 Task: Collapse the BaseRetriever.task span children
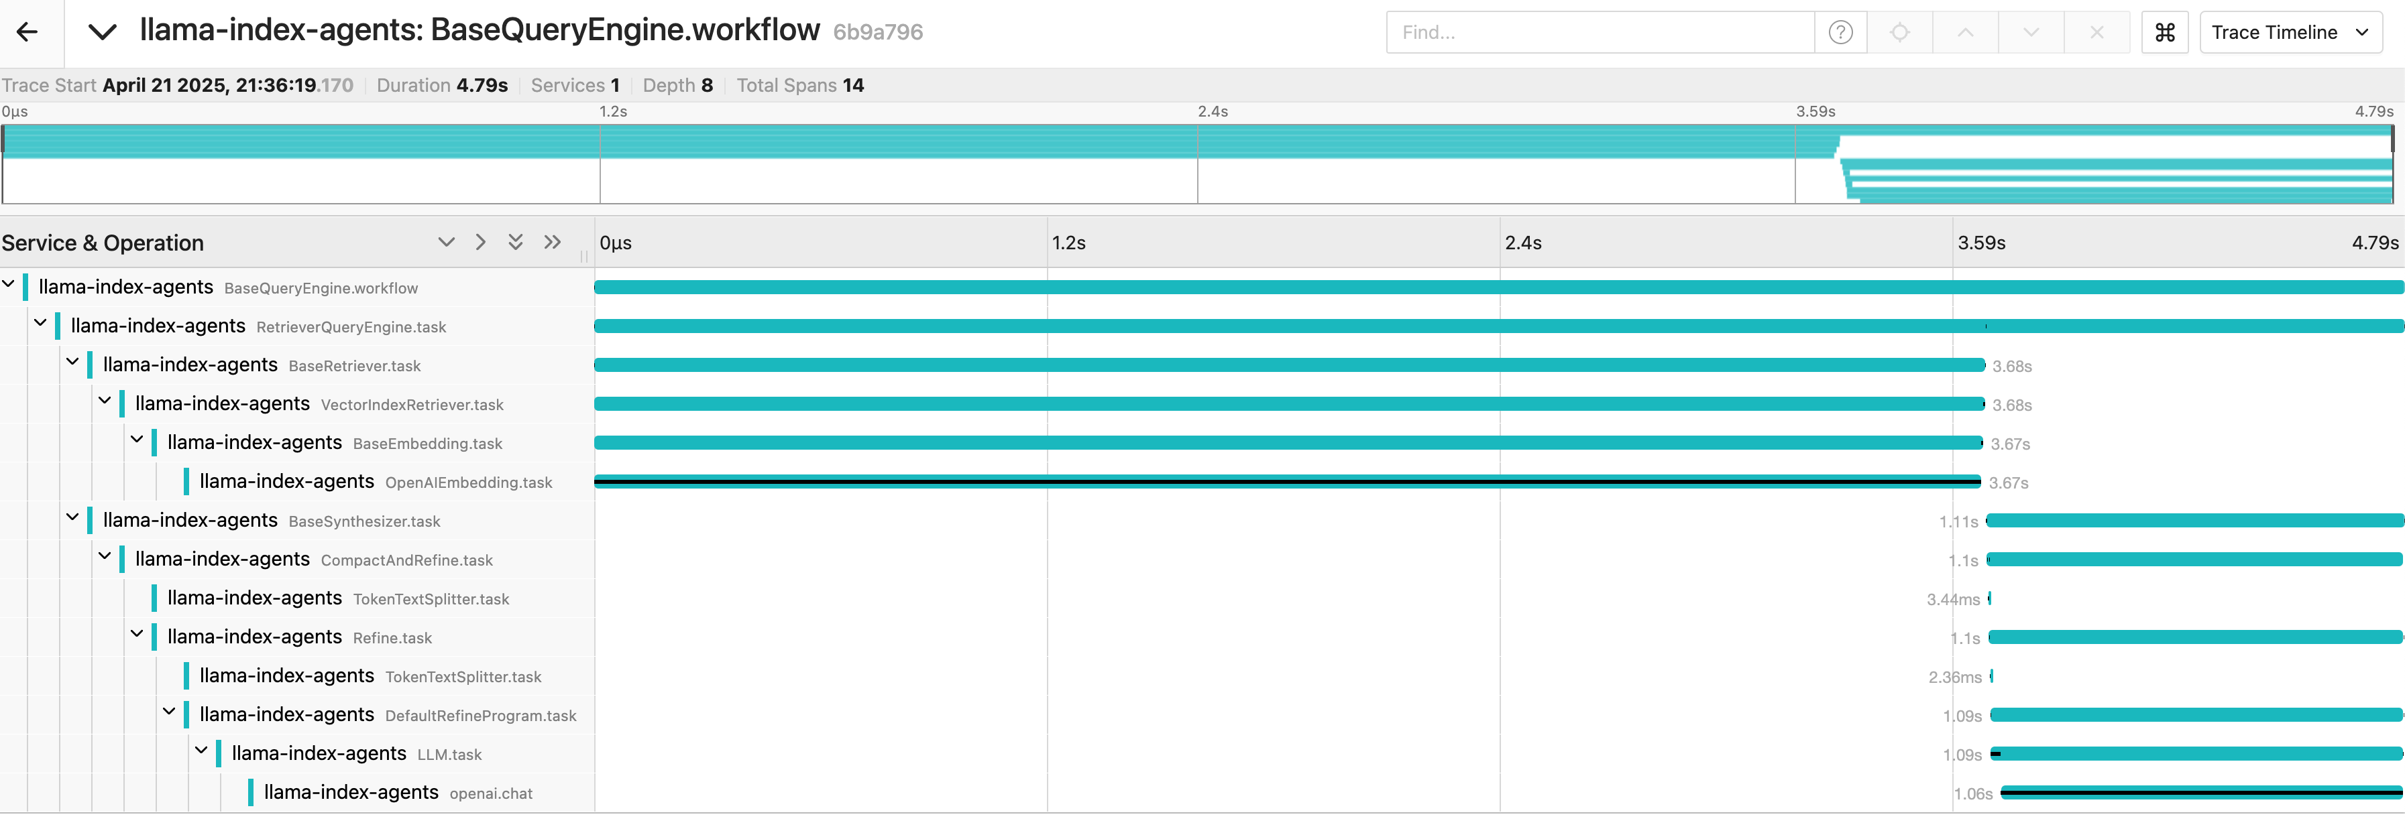(x=73, y=362)
